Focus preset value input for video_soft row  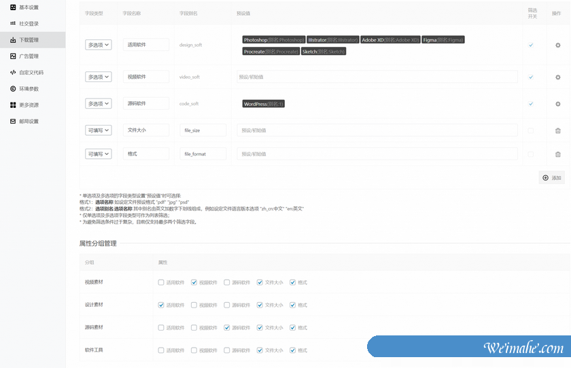377,77
